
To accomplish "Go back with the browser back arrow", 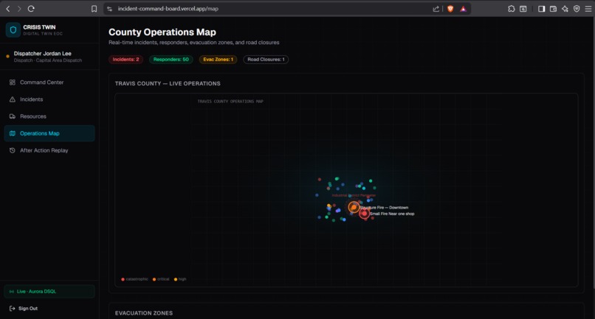I will pos(8,9).
